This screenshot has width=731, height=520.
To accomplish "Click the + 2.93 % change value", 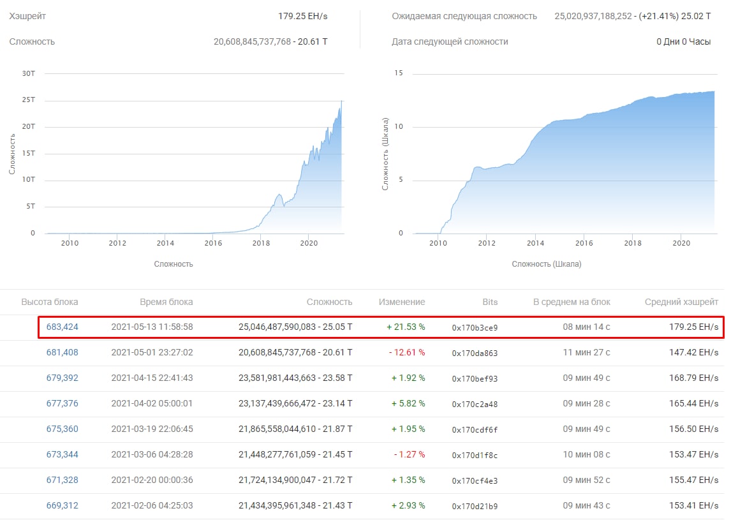I will [x=408, y=505].
